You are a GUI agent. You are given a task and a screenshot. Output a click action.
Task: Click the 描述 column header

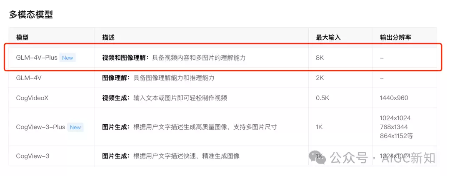click(x=108, y=38)
